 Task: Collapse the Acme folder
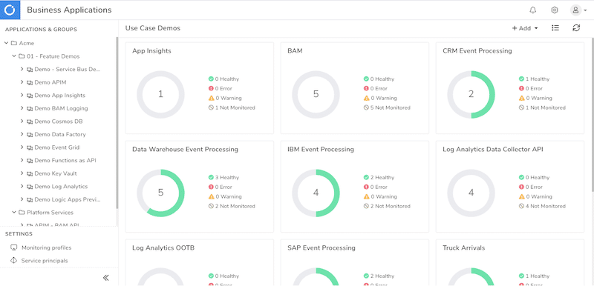7,43
